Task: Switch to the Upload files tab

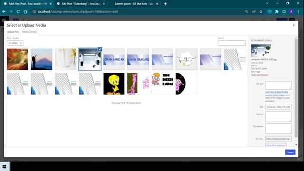Action: (x=13, y=32)
